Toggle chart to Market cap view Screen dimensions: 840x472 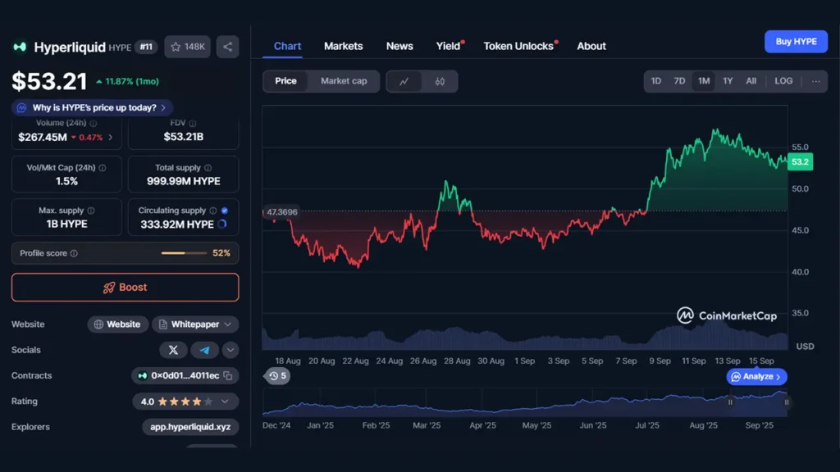(x=344, y=81)
